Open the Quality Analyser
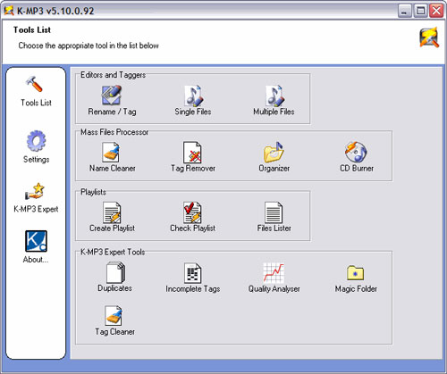This screenshot has height=374, width=447. coord(274,278)
